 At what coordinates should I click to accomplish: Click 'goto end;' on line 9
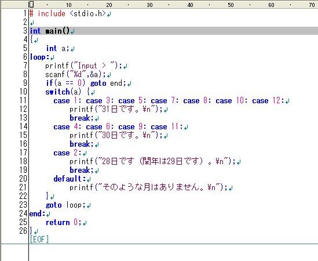point(108,84)
